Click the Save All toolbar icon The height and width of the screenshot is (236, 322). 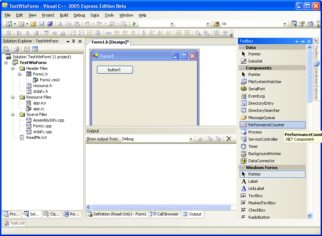point(50,24)
